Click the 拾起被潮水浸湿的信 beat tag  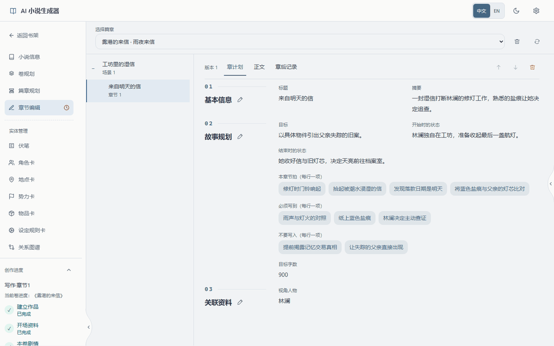point(358,189)
